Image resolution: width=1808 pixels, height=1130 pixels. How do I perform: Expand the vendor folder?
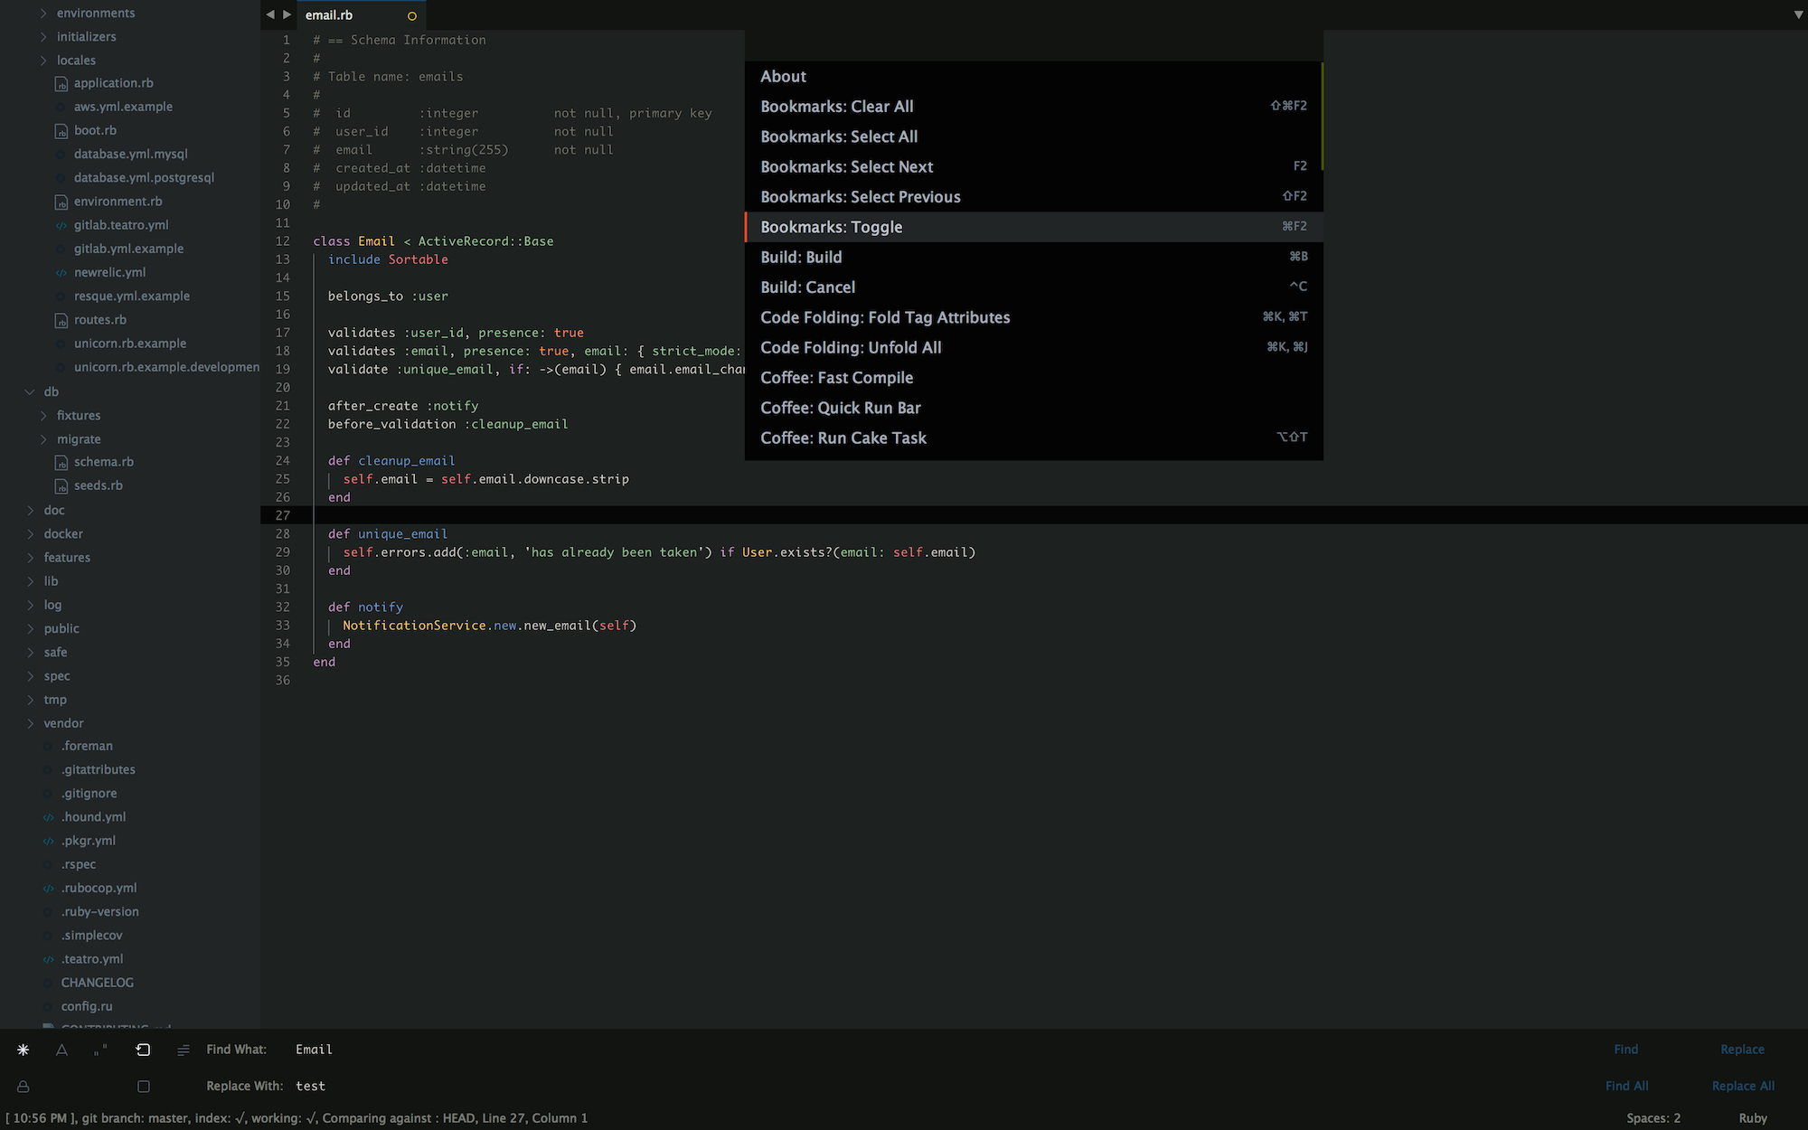tap(30, 723)
